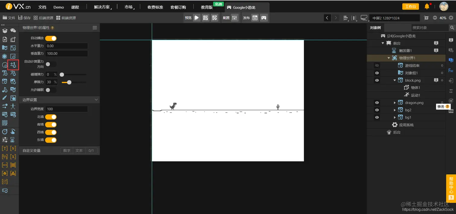Collapse the 前台 tree node
Image resolution: width=456 pixels, height=214 pixels.
click(383, 43)
